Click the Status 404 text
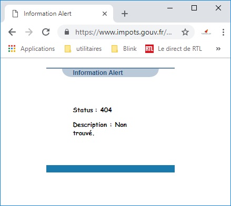231x206 pixels. tap(93, 110)
